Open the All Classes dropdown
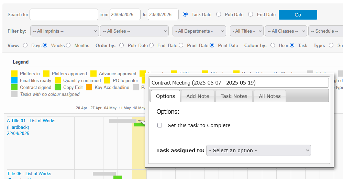Viewport: 343px width, 179px height. (286, 31)
